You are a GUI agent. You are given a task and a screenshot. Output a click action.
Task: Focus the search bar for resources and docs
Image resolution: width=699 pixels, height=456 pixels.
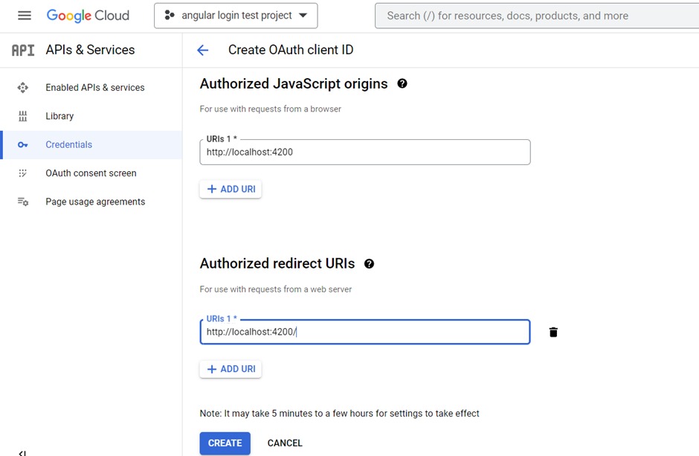[535, 16]
